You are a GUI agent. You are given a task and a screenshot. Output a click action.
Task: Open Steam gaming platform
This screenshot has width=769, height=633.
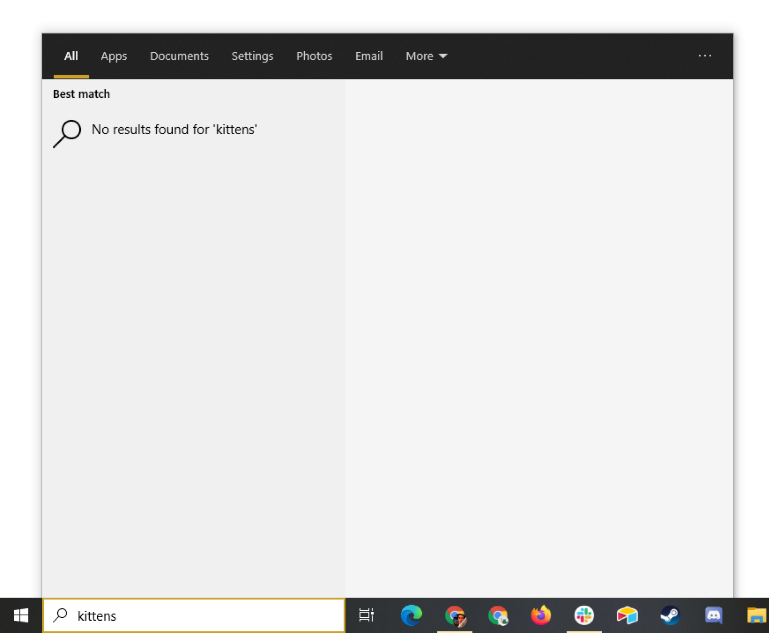click(x=669, y=615)
